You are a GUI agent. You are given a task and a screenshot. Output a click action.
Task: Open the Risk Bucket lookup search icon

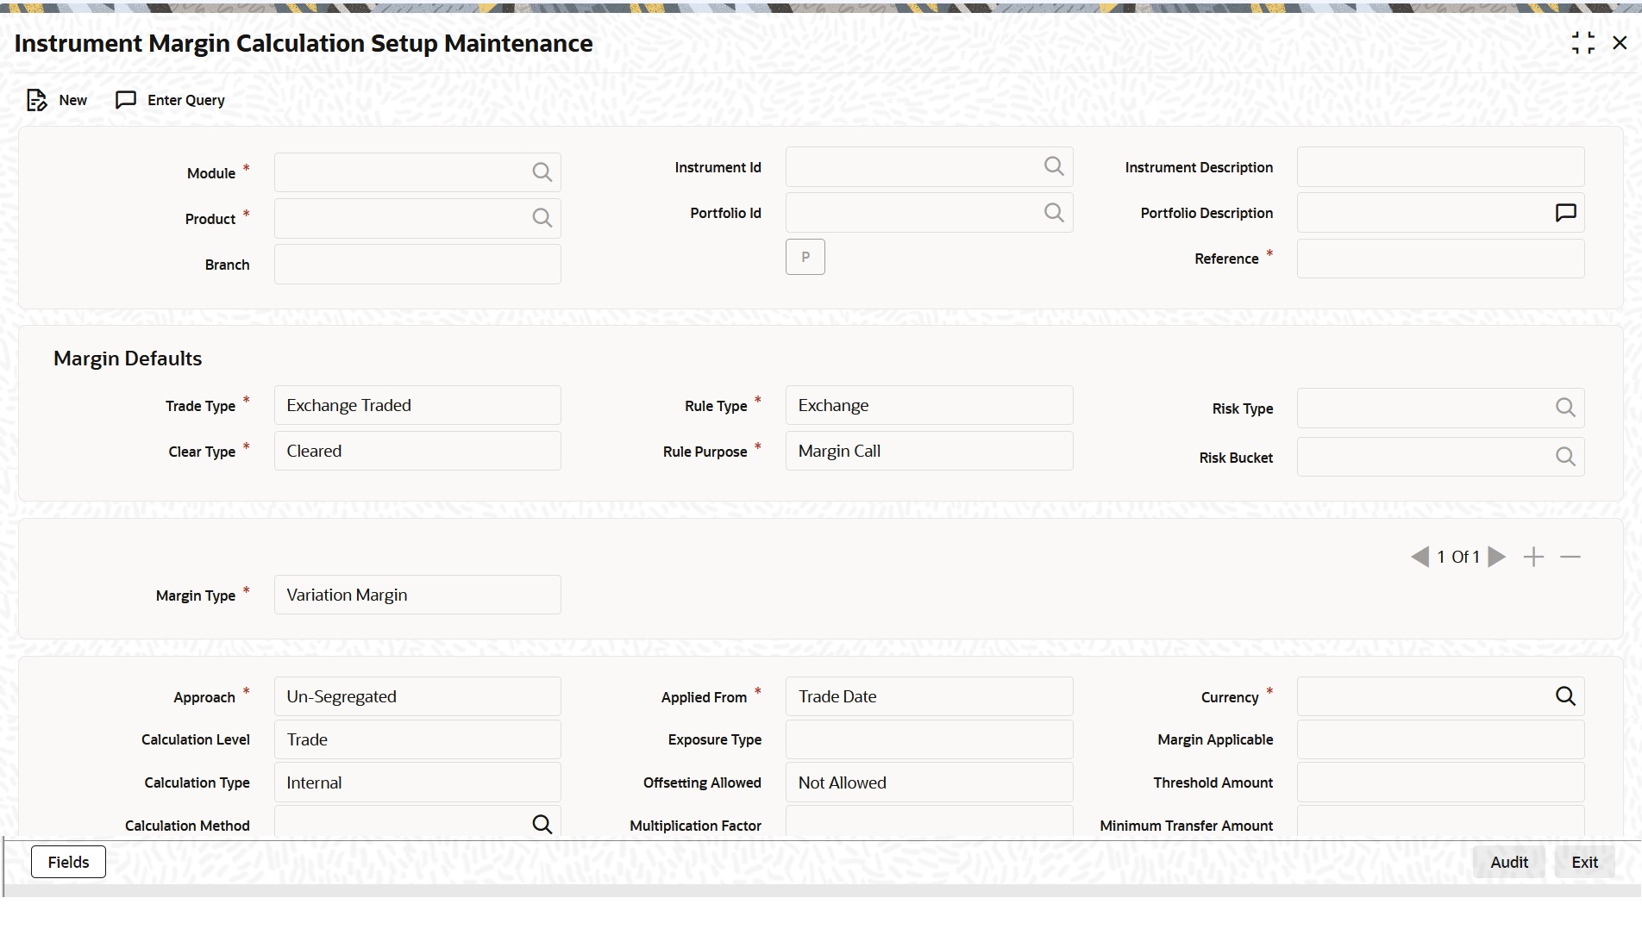[x=1565, y=457]
